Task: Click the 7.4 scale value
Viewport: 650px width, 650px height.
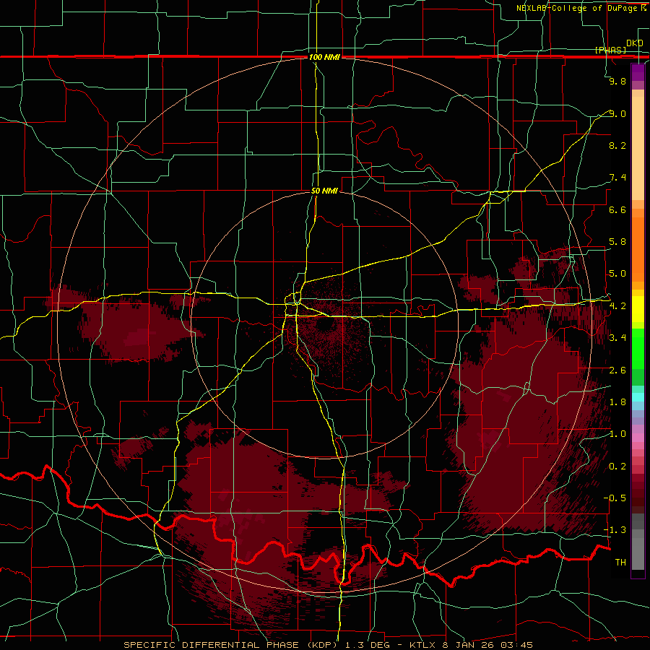Action: tap(617, 178)
